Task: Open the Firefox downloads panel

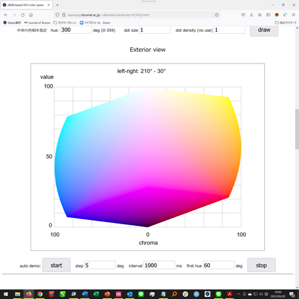Action: (x=252, y=15)
